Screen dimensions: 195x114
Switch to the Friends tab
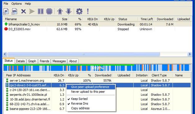(x=44, y=61)
